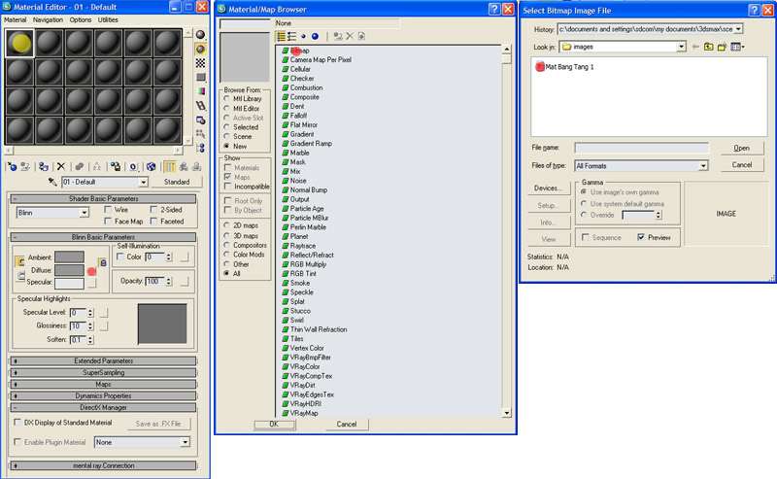Click the Devices... button
The image size is (777, 479).
coord(549,188)
